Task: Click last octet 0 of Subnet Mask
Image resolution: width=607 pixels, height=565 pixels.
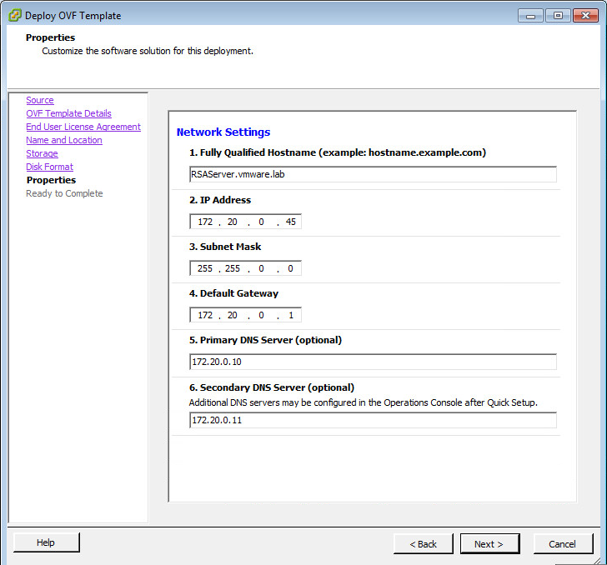Action: coord(290,268)
